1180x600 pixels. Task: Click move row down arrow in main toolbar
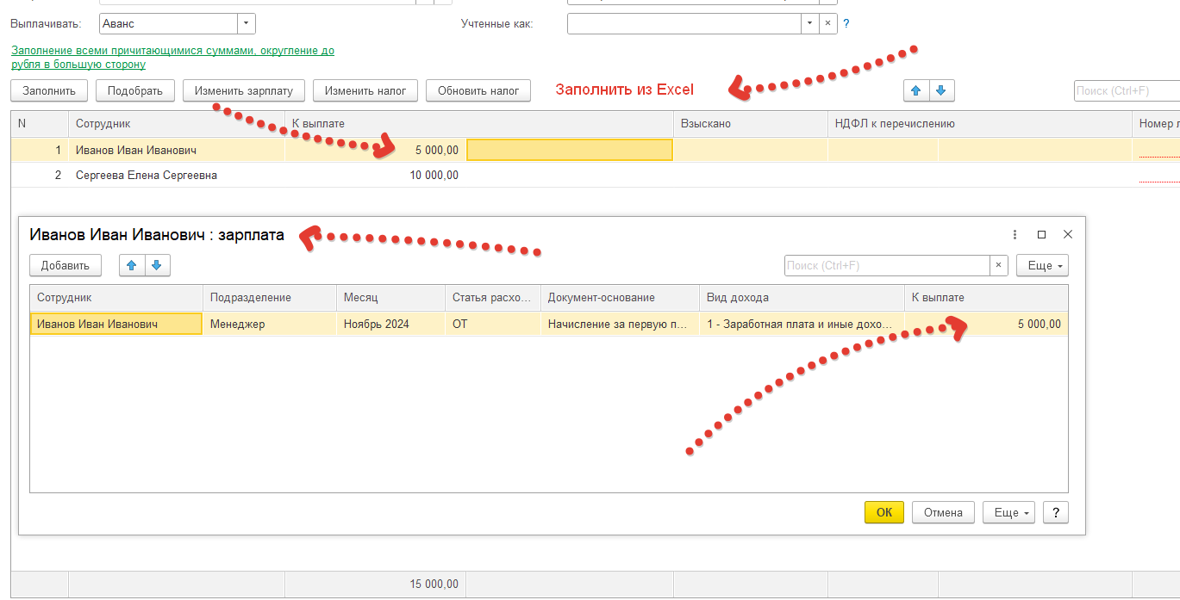(941, 90)
